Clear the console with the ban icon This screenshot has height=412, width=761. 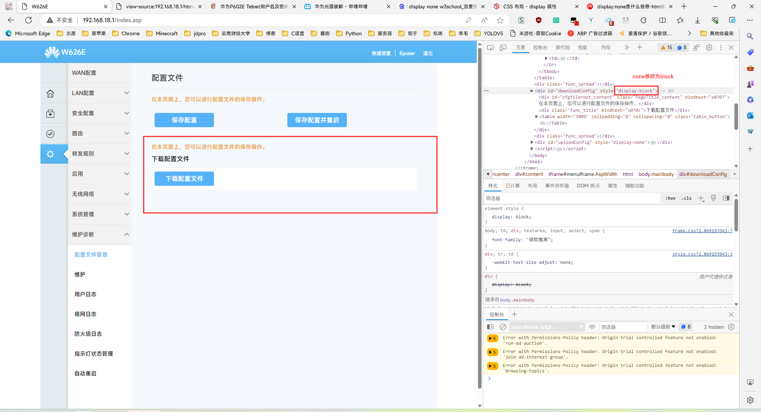tap(503, 327)
